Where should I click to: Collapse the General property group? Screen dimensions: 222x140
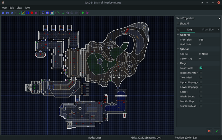point(178,35)
